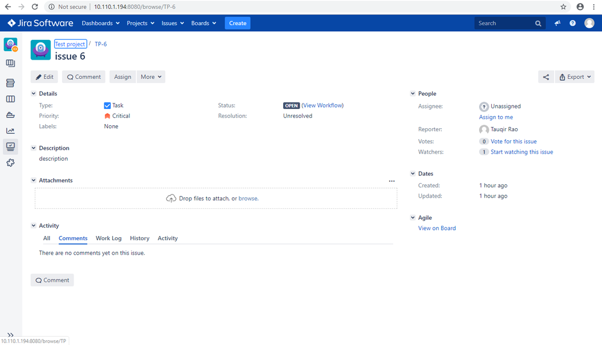Click Start watching this issue

(x=522, y=152)
